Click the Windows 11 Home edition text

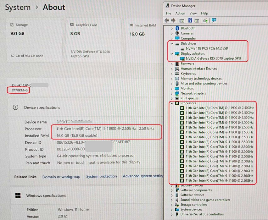pyautogui.click(x=73, y=209)
